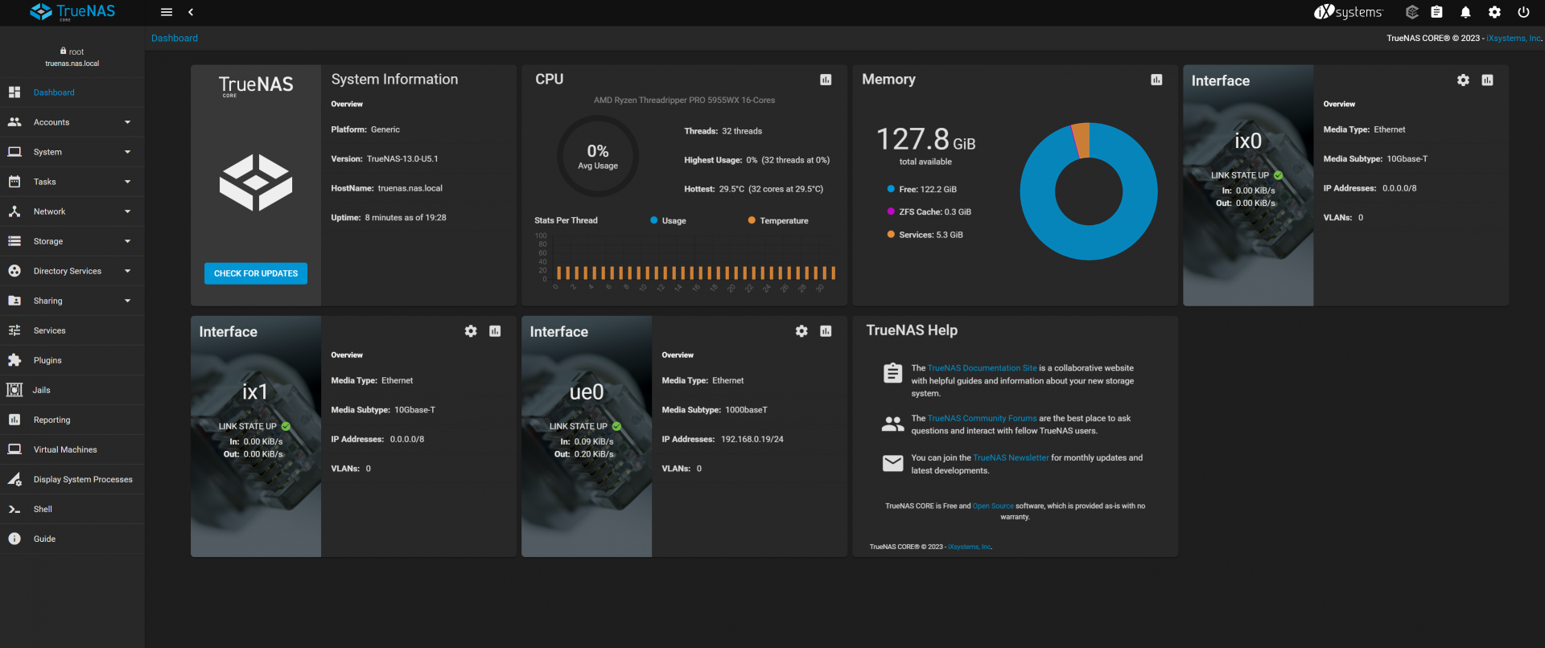Collapse sidebar with the back chevron
Viewport: 1545px width, 648px height.
tap(191, 12)
